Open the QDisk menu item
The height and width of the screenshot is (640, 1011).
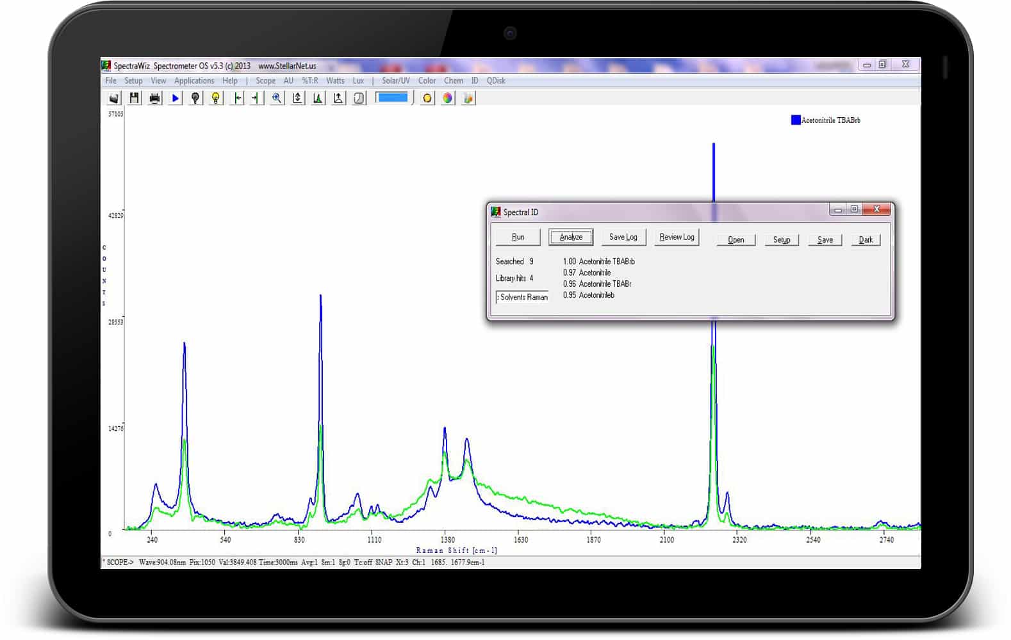click(496, 81)
